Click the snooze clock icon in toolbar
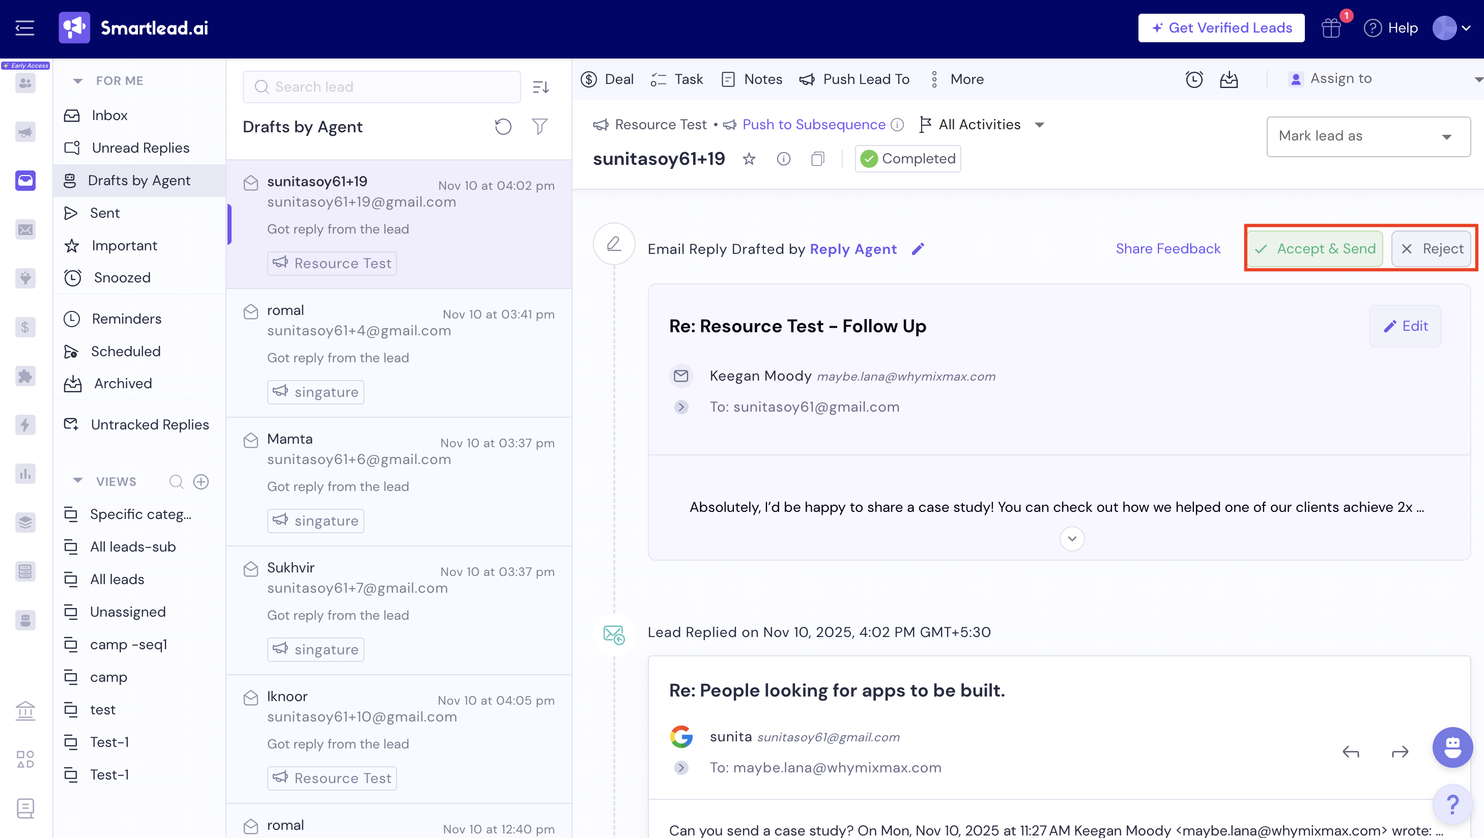 1193,79
